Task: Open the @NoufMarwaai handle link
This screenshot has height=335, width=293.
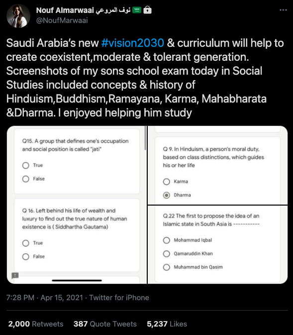Action: click(x=62, y=20)
